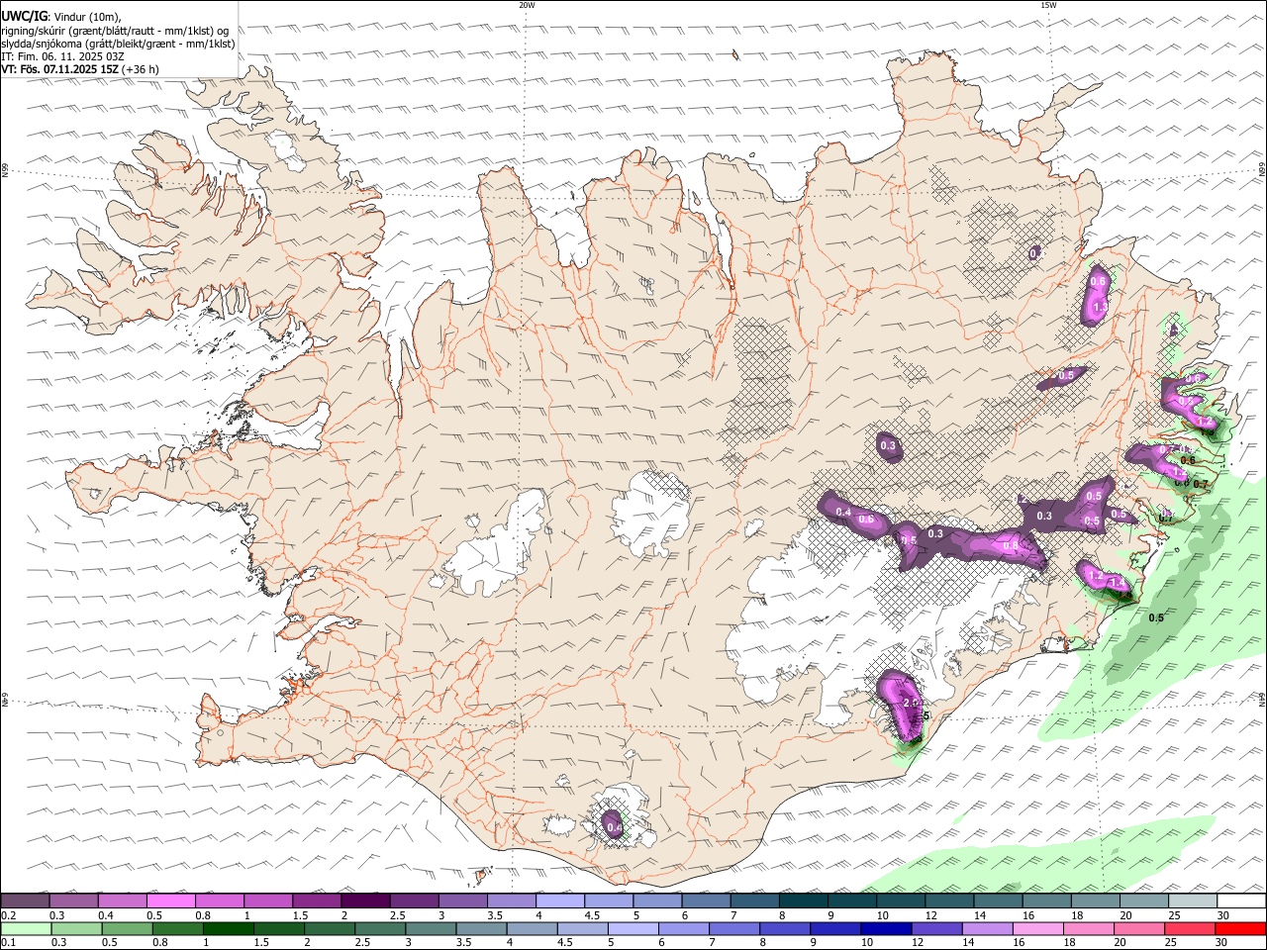Click the '12' label under top legend row
This screenshot has width=1267, height=950.
(931, 915)
